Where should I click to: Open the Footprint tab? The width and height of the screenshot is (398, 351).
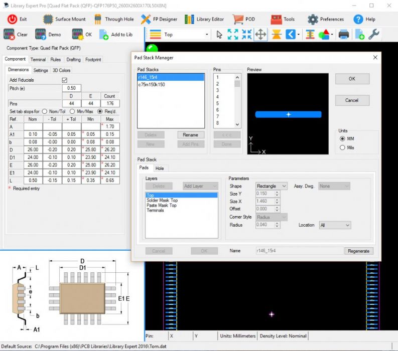click(93, 59)
